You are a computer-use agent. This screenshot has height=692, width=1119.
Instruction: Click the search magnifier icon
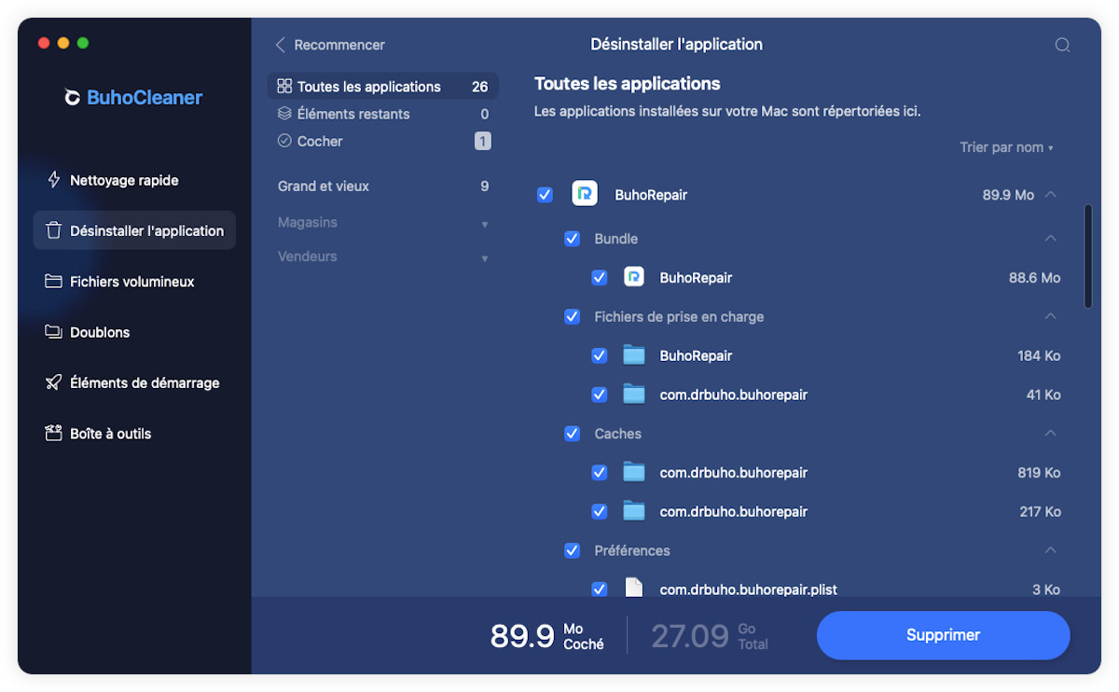pos(1062,45)
